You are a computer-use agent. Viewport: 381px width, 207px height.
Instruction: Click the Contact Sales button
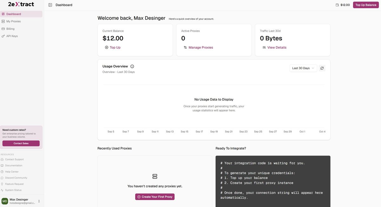pyautogui.click(x=21, y=144)
